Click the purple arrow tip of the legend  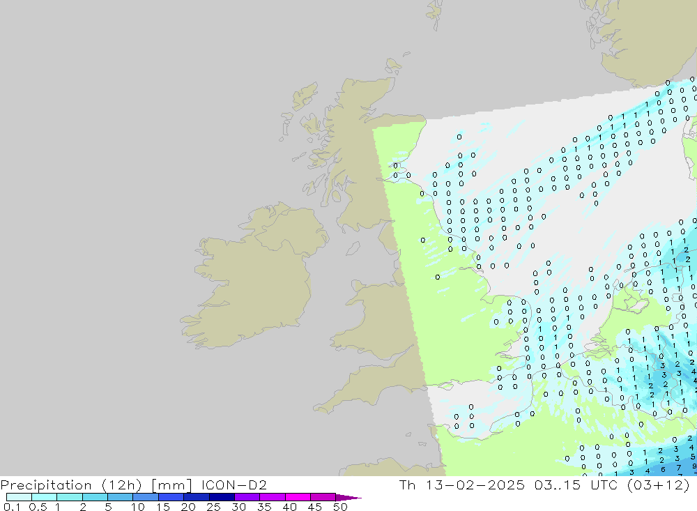coord(348,498)
